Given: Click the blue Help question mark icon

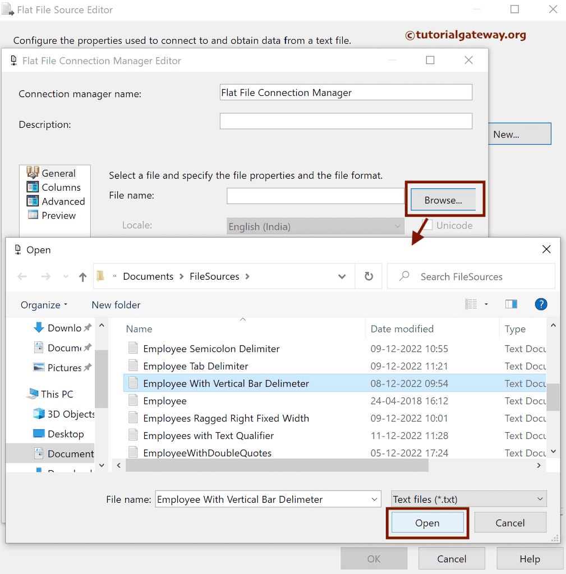Looking at the screenshot, I should point(541,304).
